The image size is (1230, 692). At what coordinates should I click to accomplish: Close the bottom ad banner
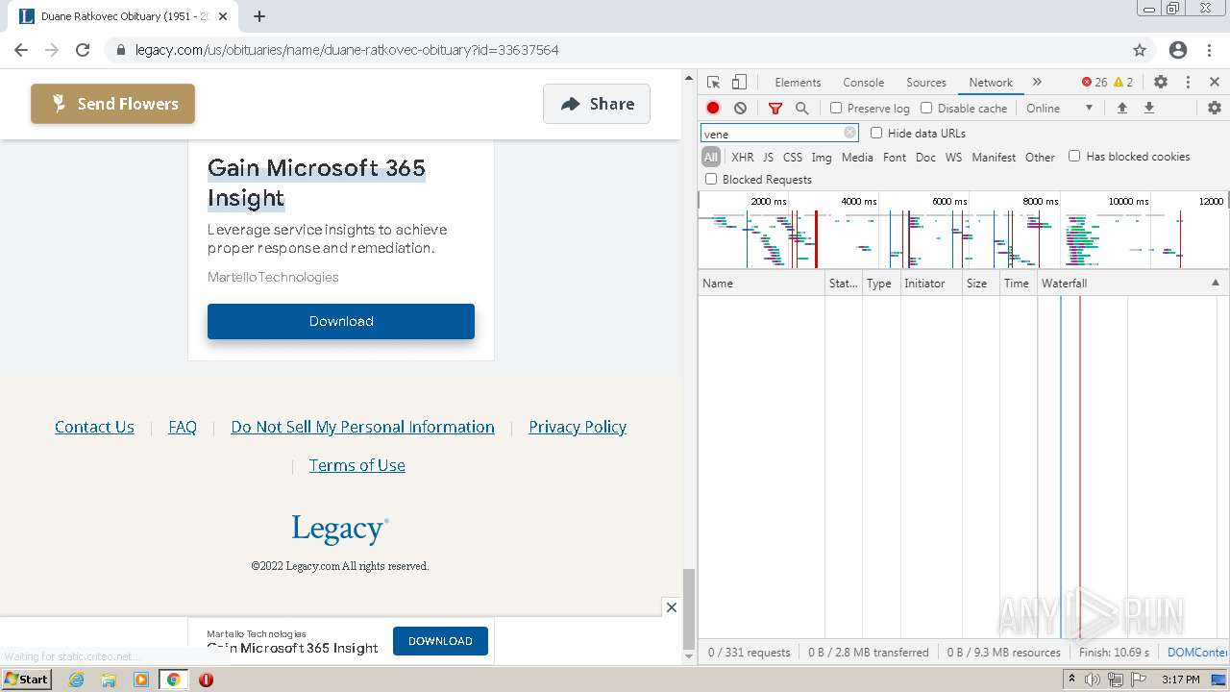point(672,607)
